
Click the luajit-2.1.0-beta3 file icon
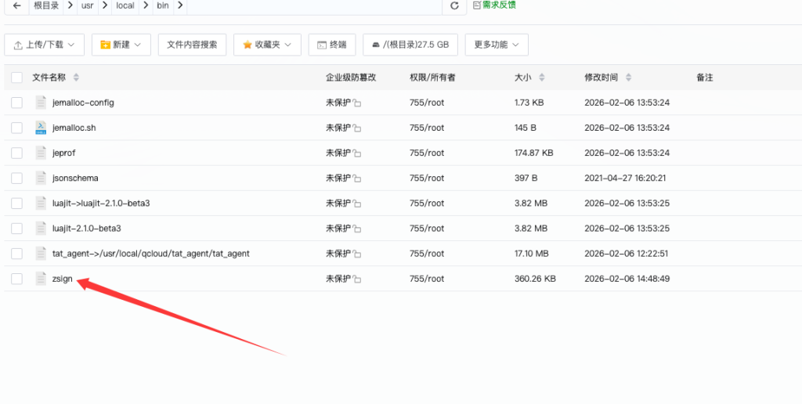41,229
